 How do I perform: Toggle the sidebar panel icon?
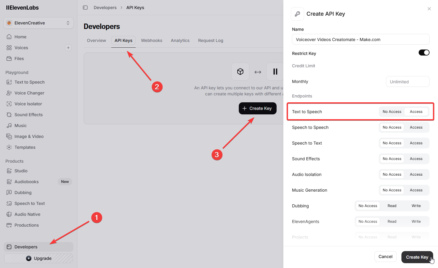85,8
